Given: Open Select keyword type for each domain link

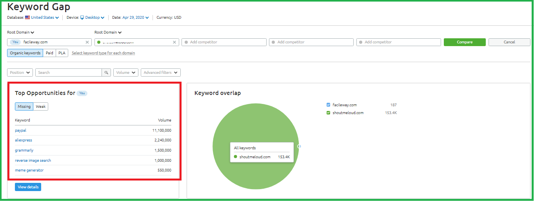Looking at the screenshot, I should 104,53.
